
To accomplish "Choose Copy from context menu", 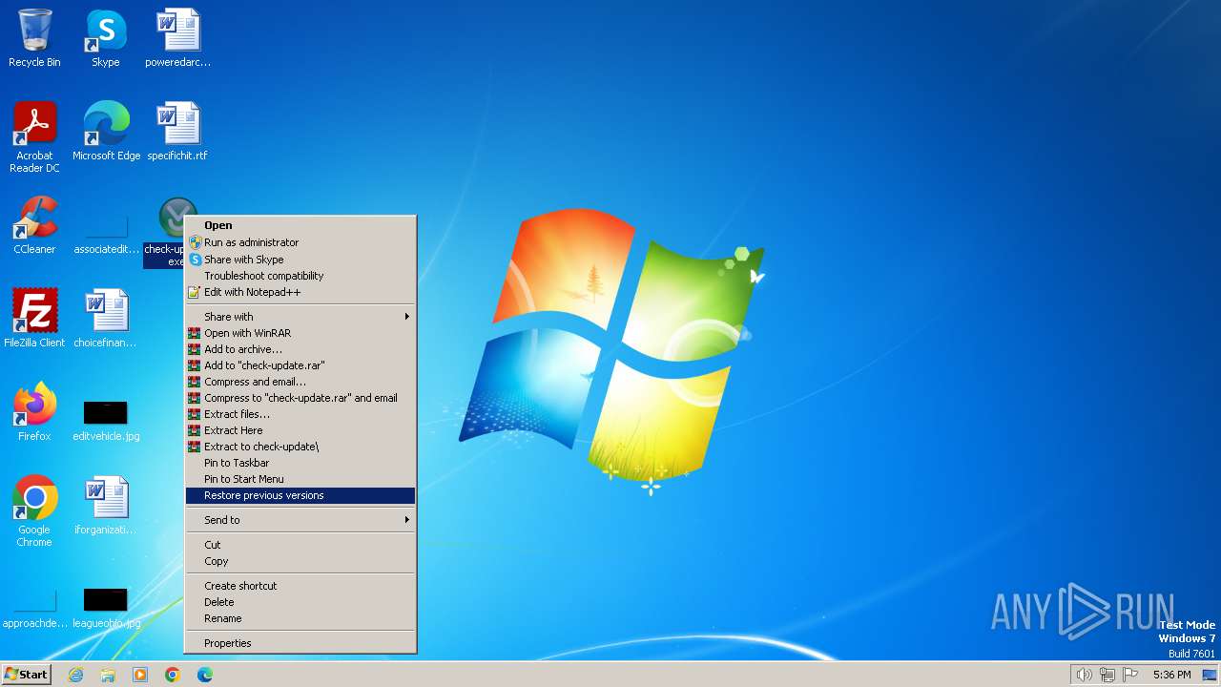I will [300, 561].
